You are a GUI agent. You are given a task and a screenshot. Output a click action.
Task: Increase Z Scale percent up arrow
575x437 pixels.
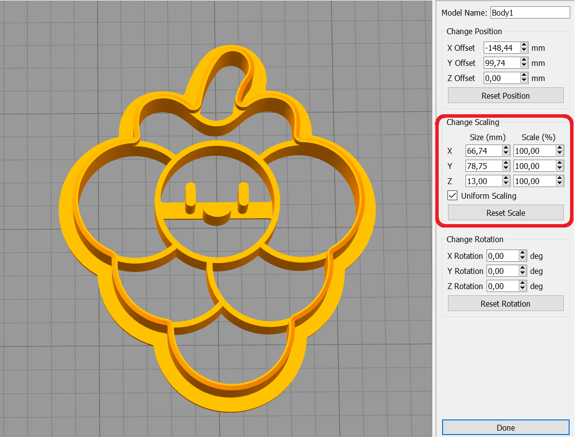point(559,178)
